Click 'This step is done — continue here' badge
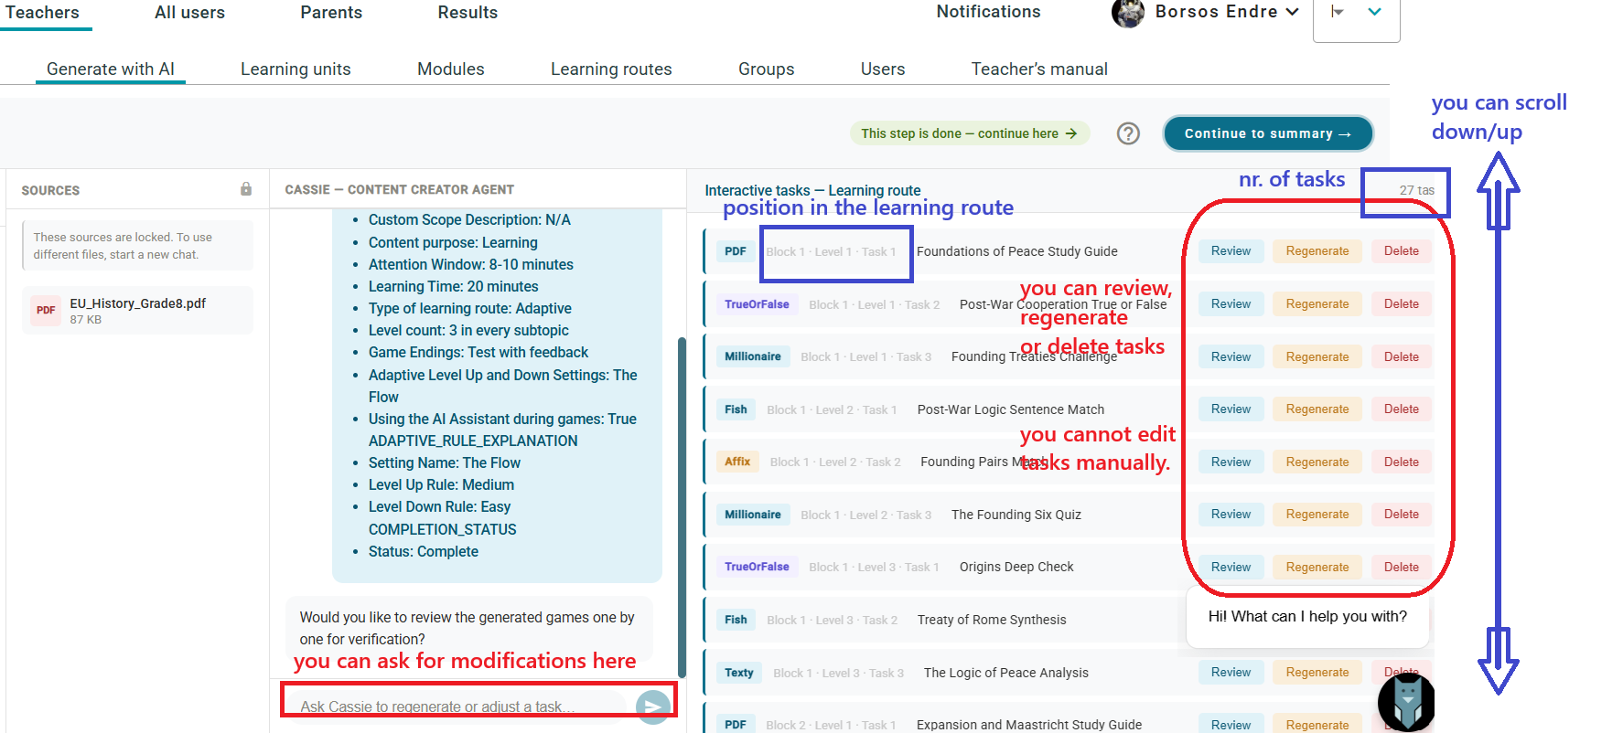 click(x=970, y=133)
